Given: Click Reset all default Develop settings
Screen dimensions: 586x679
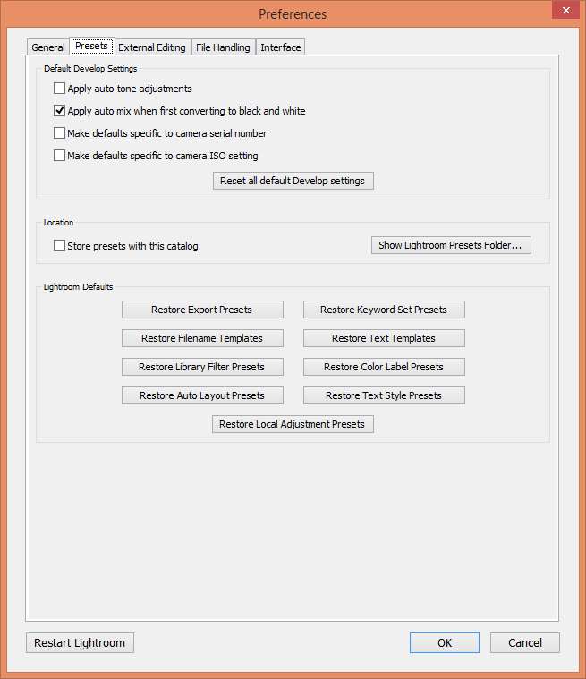Looking at the screenshot, I should coord(293,181).
